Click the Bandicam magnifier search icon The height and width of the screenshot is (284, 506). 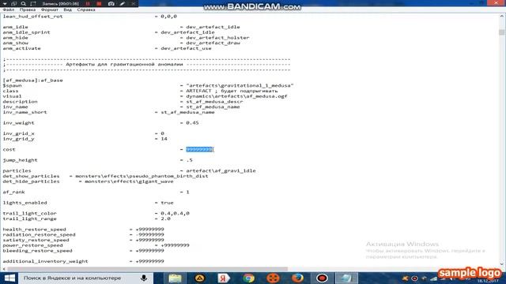click(x=23, y=3)
